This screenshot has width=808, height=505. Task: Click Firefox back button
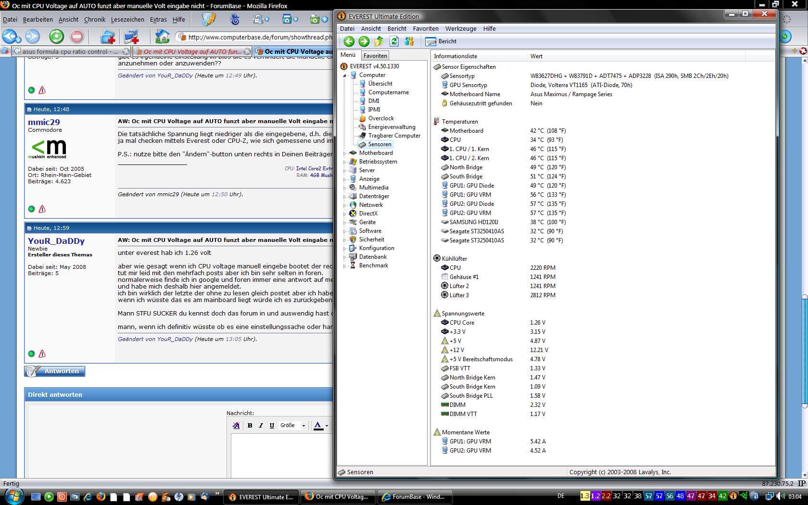point(11,37)
